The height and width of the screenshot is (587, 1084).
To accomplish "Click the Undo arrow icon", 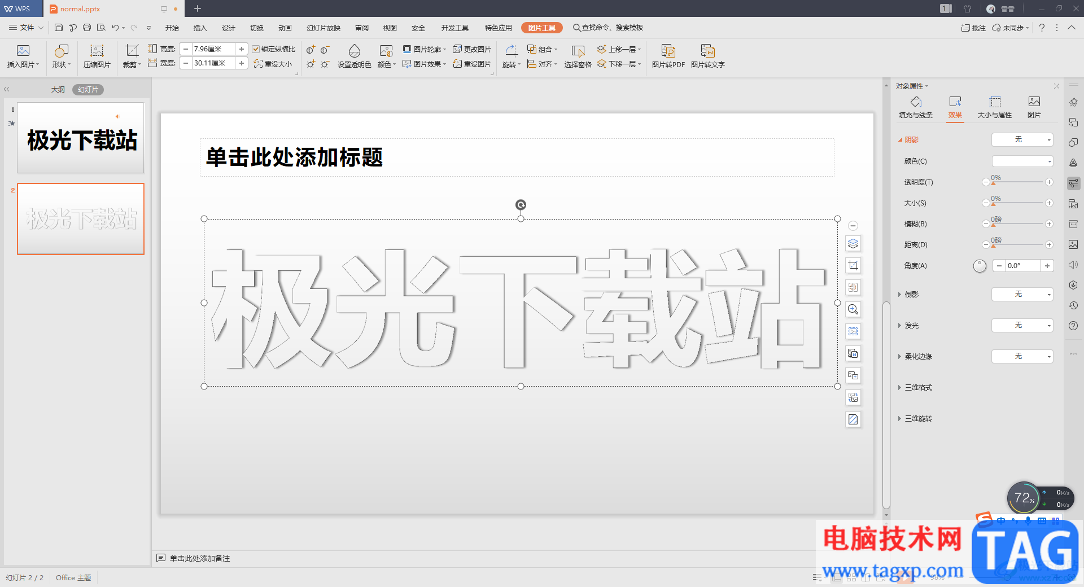I will tap(115, 27).
